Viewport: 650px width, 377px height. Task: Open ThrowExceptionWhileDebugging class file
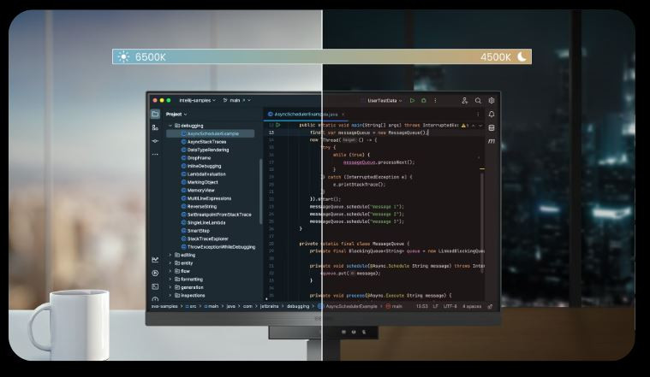point(221,247)
